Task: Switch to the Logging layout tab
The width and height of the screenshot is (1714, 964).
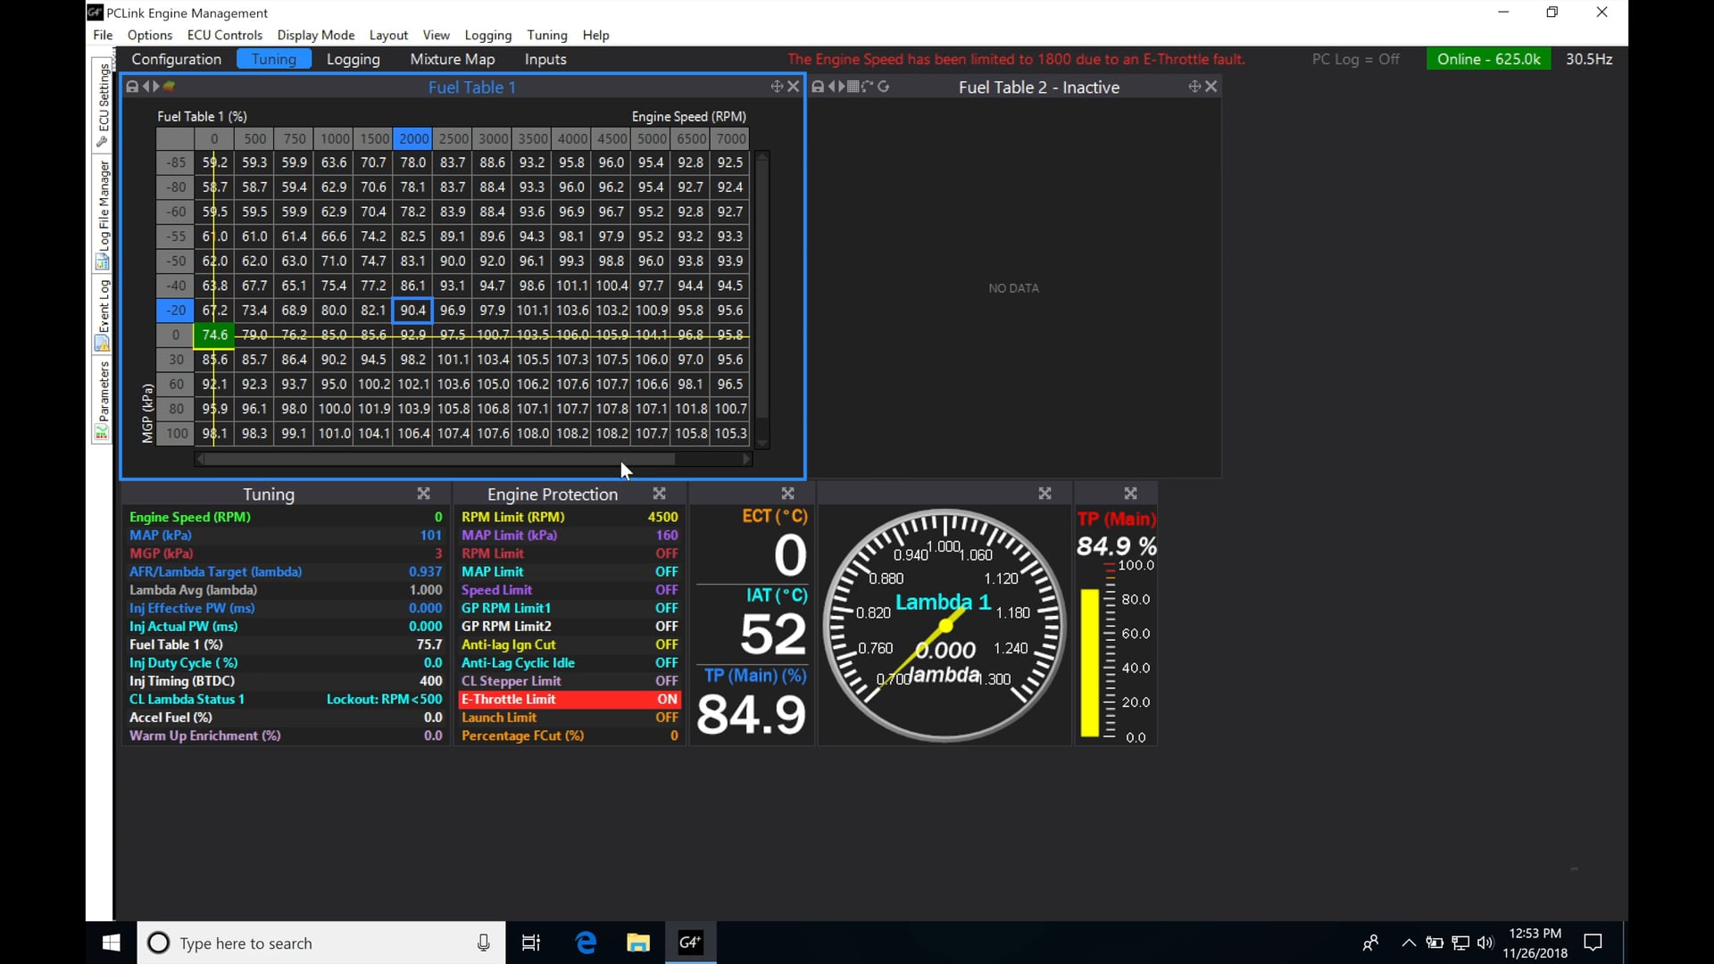Action: 353,59
